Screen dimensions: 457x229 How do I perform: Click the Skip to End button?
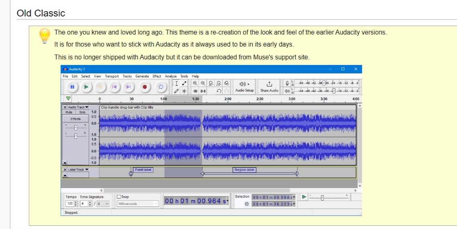pos(129,87)
